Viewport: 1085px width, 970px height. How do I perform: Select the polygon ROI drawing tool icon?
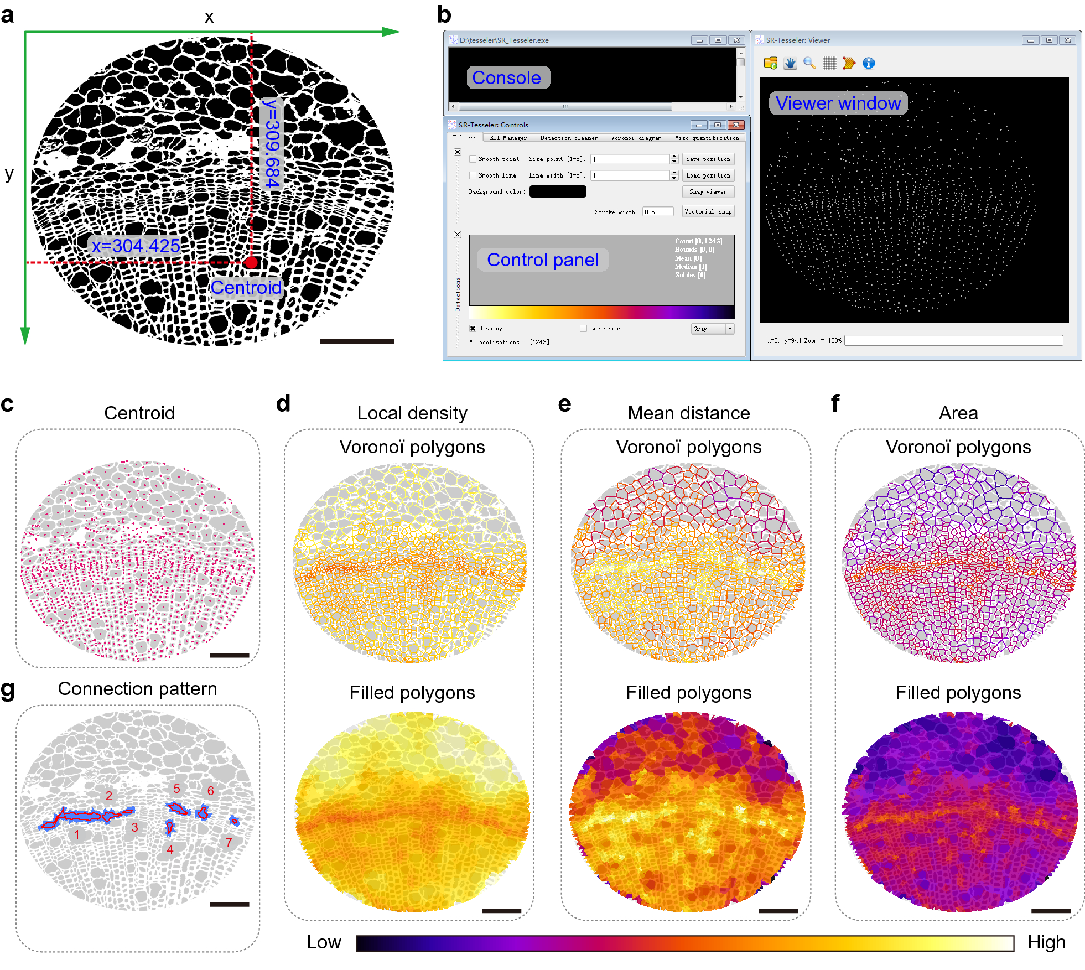coord(849,63)
